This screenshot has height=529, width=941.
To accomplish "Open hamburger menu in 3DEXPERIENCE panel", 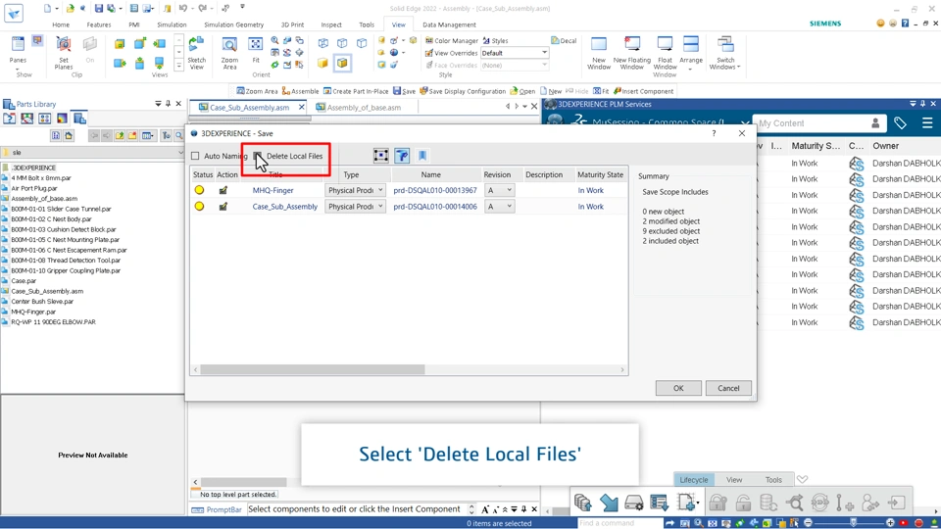I will click(x=927, y=123).
